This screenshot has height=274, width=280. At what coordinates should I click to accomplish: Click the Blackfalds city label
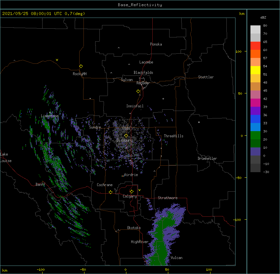tap(143, 73)
